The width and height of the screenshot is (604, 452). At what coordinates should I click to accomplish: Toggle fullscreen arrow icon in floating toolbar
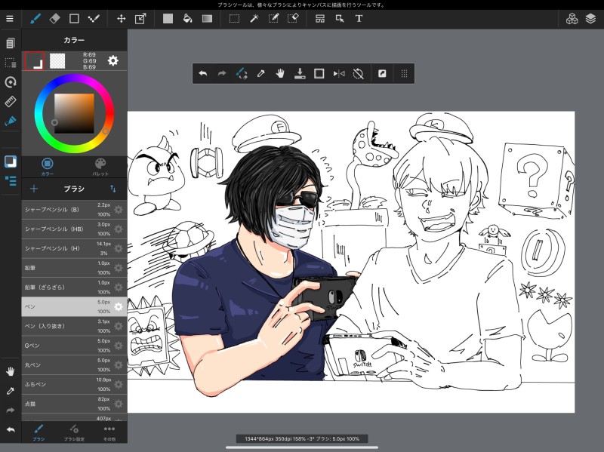coord(382,73)
